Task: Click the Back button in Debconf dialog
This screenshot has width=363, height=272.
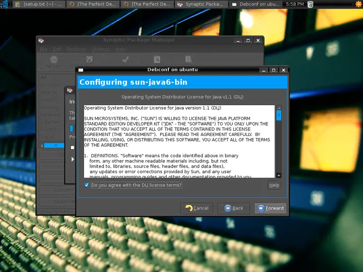Action: [234, 208]
